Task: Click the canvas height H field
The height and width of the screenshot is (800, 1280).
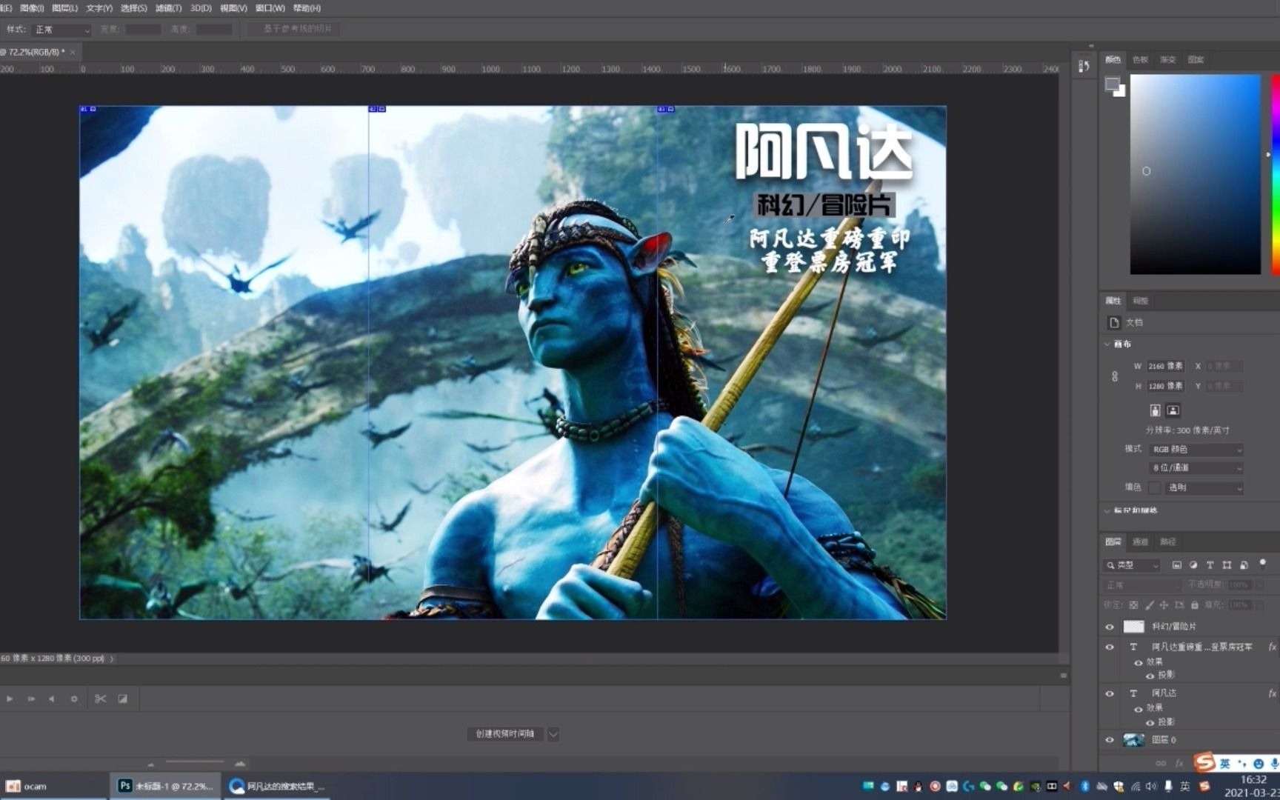Action: coord(1166,386)
